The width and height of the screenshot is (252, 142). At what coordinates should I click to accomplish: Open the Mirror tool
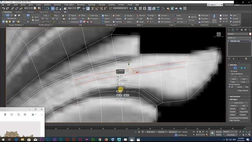click(x=131, y=9)
